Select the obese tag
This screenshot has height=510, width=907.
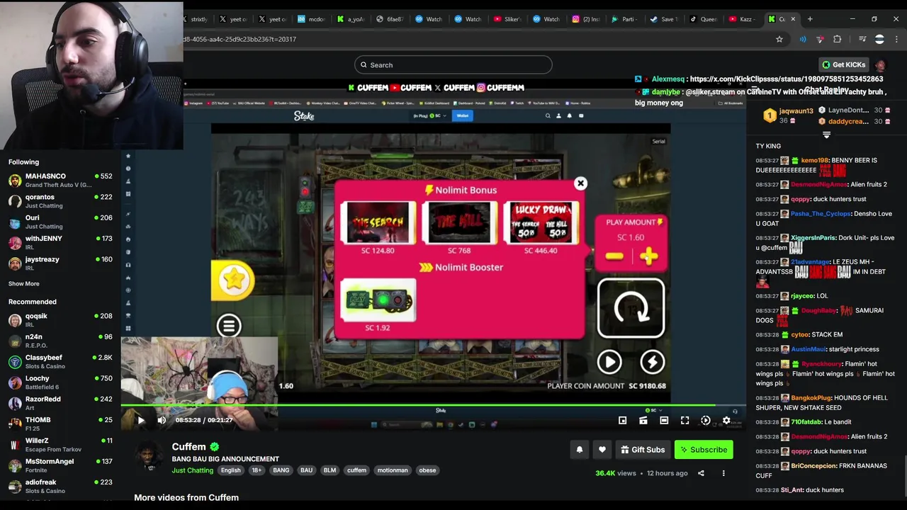[x=427, y=470]
